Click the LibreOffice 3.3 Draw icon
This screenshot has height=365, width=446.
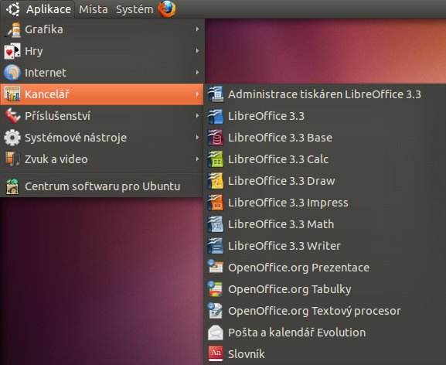216,181
